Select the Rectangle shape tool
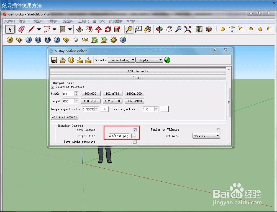The height and width of the screenshot is (212, 277). [63, 29]
